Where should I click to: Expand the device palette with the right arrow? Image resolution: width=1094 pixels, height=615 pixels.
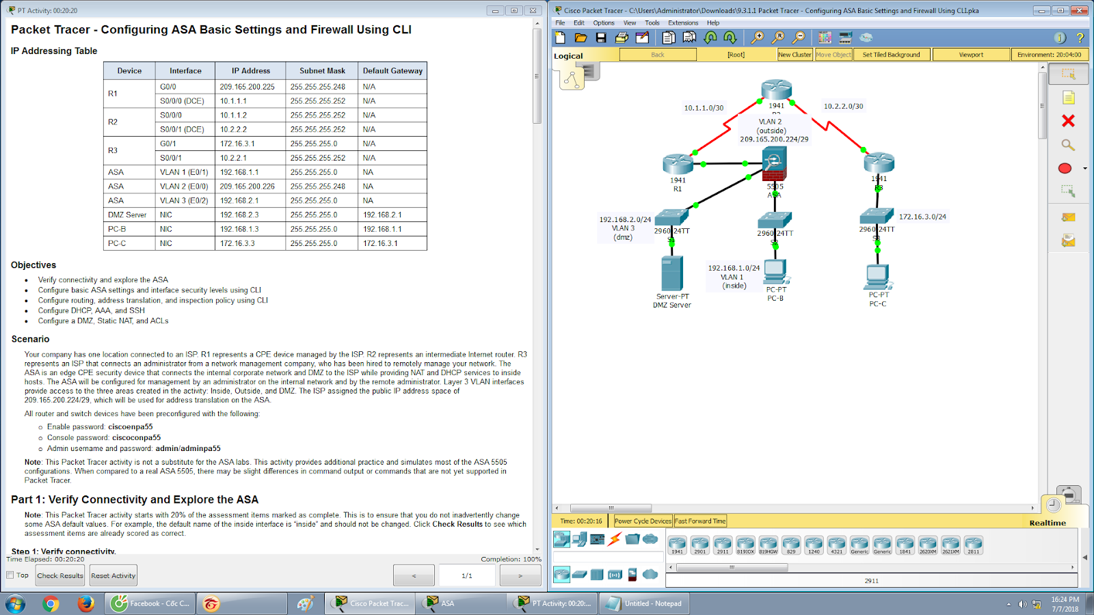(x=1072, y=567)
